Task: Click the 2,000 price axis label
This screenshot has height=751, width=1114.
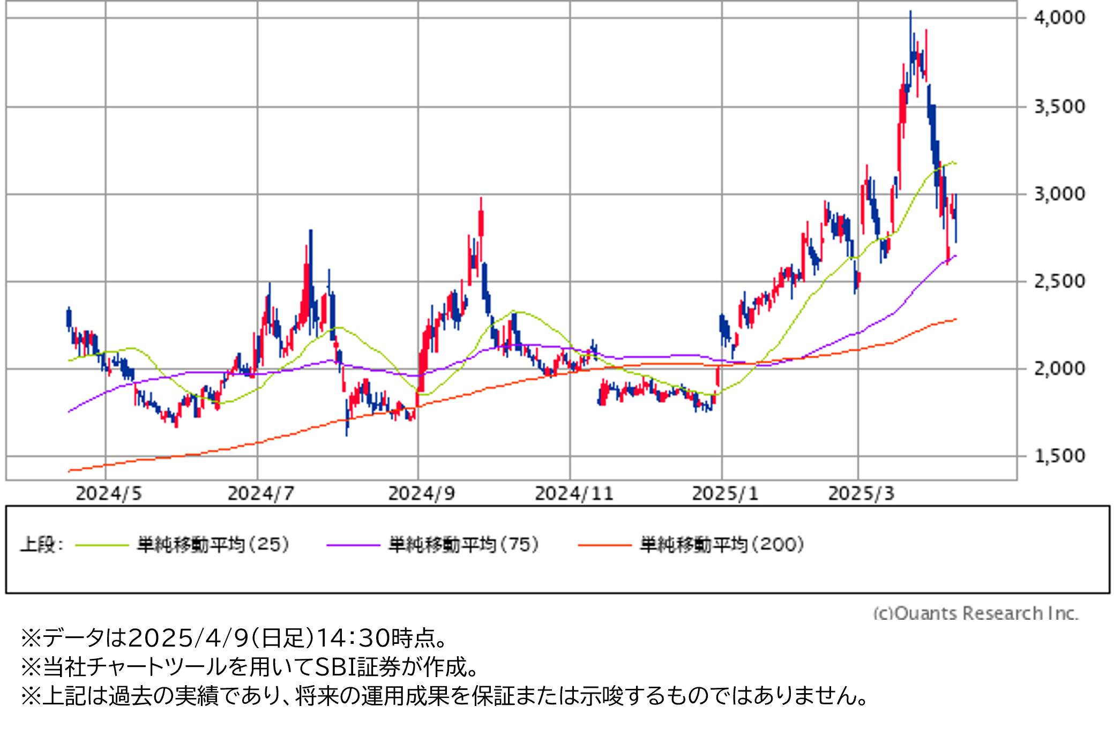Action: point(1059,369)
